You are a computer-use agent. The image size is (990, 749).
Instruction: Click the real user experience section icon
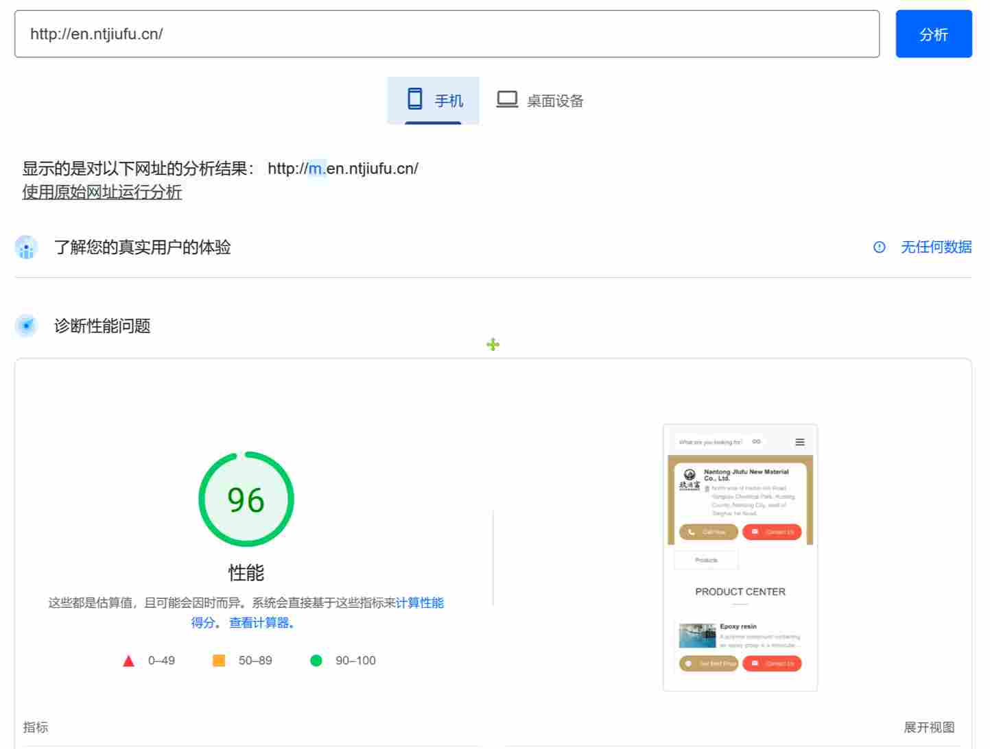[25, 247]
